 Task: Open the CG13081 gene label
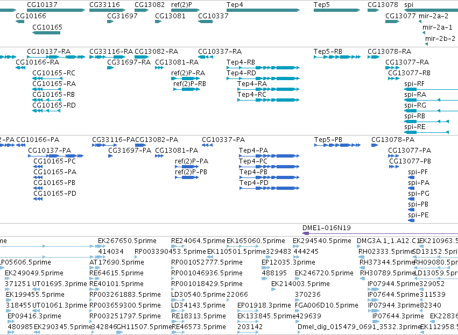click(170, 16)
